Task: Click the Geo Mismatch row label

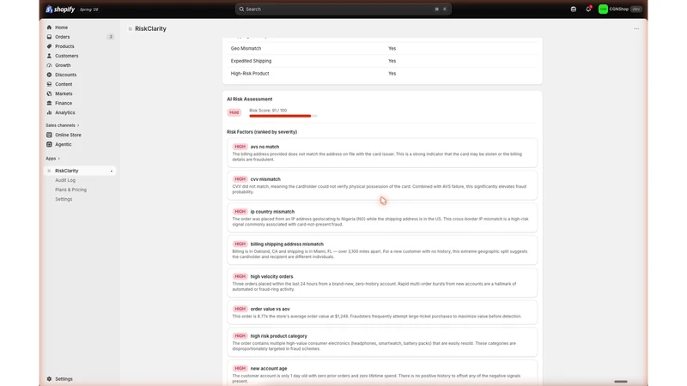Action: (246, 49)
